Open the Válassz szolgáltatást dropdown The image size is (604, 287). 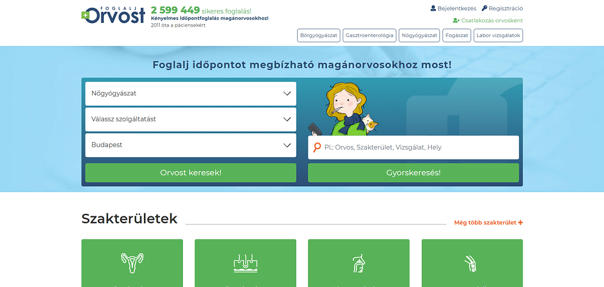click(191, 119)
